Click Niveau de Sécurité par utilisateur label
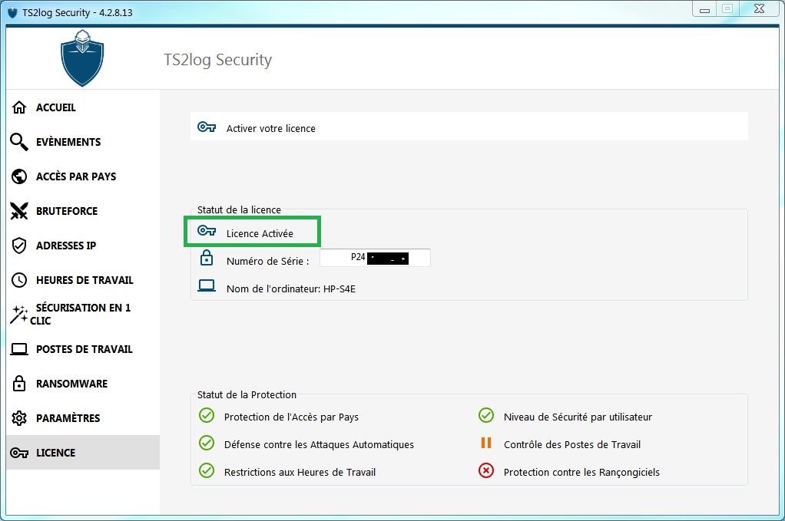 [578, 417]
